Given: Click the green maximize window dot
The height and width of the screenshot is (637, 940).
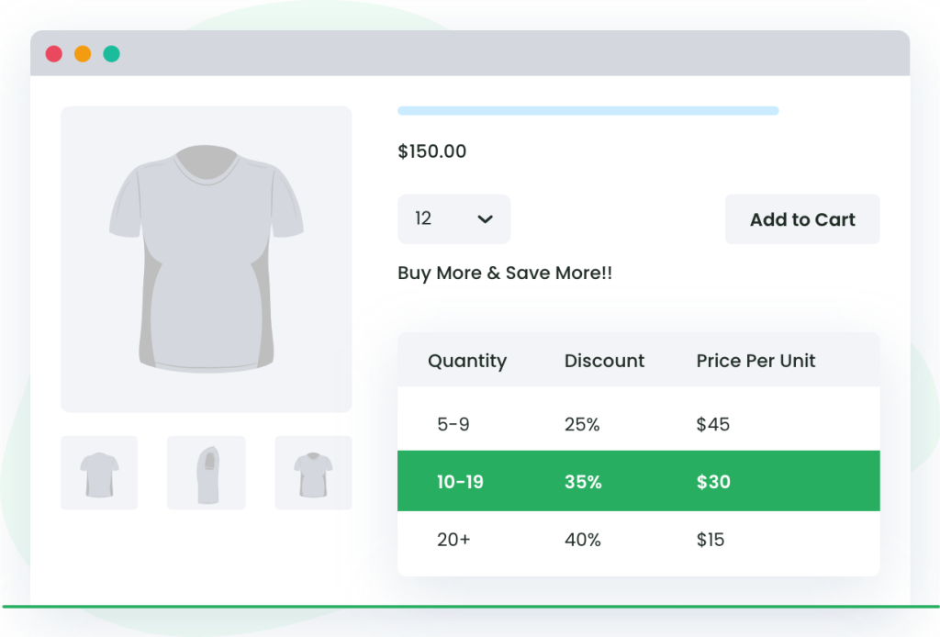Looking at the screenshot, I should click(111, 54).
